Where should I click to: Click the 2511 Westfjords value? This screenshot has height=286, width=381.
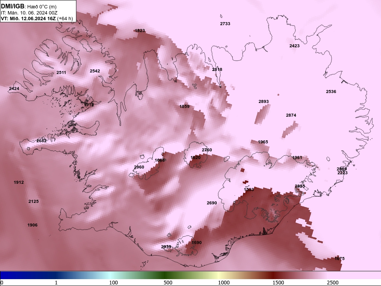61,72
